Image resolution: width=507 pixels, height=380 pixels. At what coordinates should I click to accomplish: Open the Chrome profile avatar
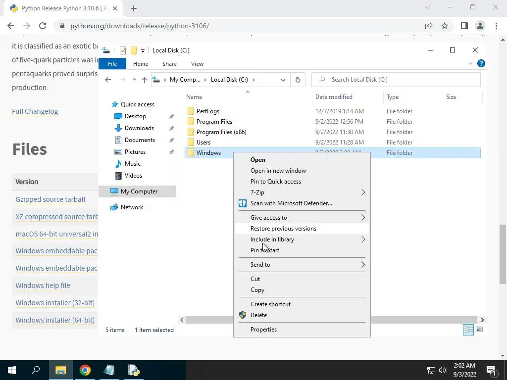480,26
